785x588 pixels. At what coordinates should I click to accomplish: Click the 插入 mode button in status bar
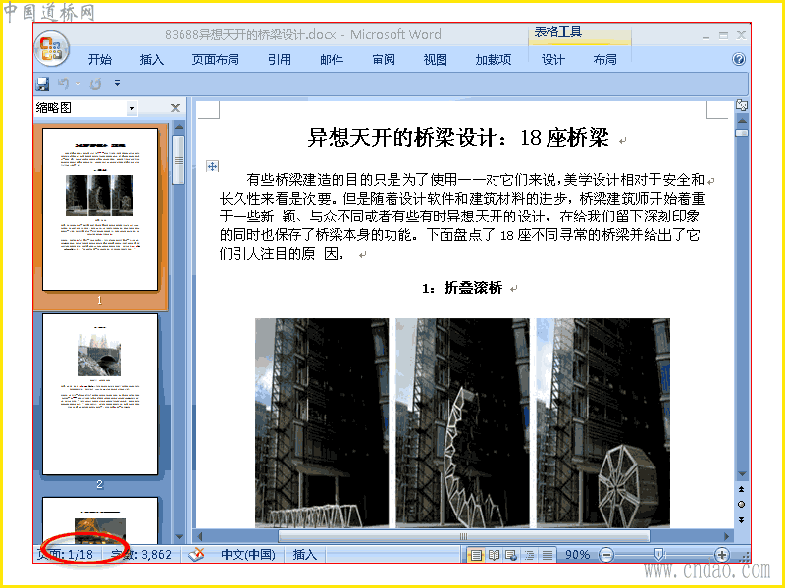[305, 554]
